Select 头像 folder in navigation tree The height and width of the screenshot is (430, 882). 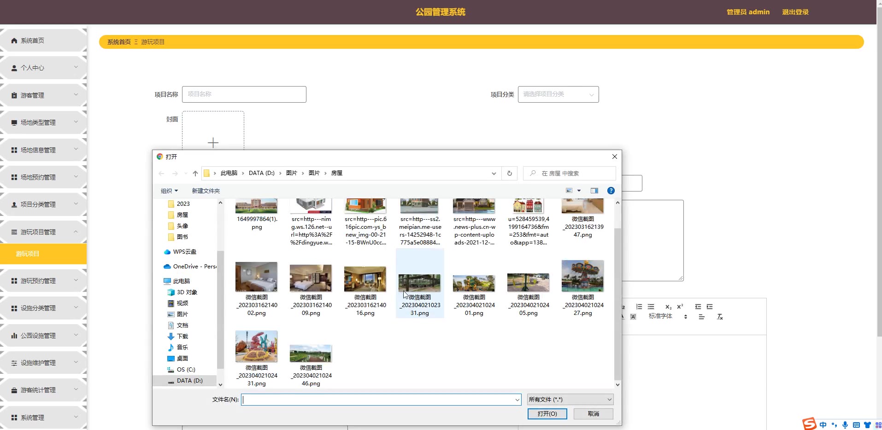pos(182,226)
